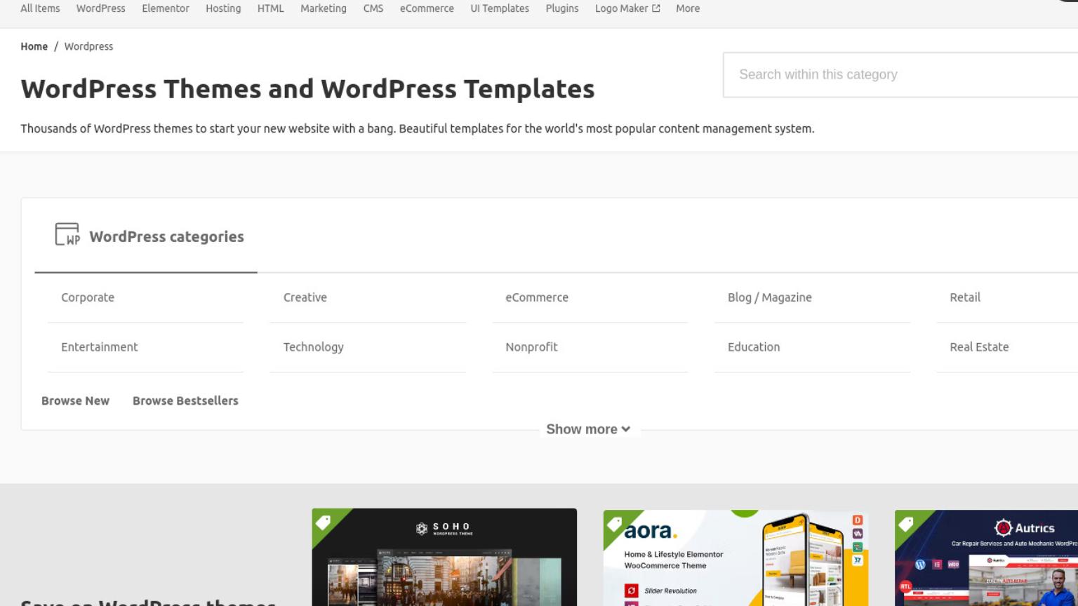Open the All Items menu
Image resolution: width=1078 pixels, height=606 pixels.
(40, 8)
